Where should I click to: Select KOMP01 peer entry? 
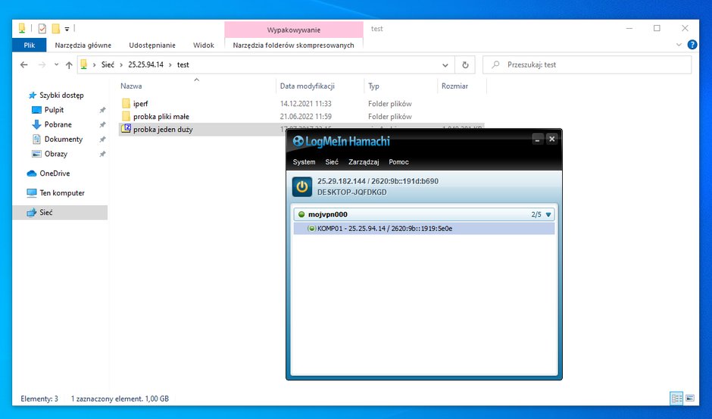(x=424, y=229)
